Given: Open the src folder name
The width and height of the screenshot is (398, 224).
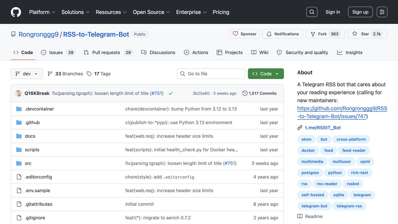Looking at the screenshot, I should [x=28, y=163].
